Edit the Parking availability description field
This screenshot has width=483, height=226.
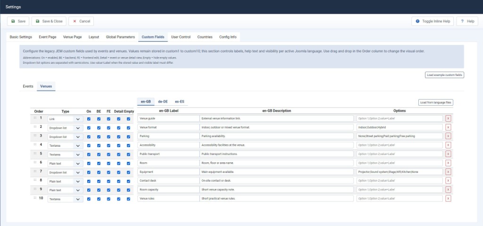(276, 136)
